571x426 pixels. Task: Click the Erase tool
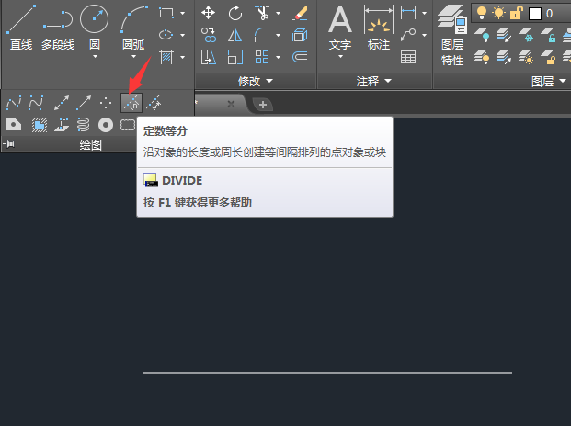click(x=300, y=13)
